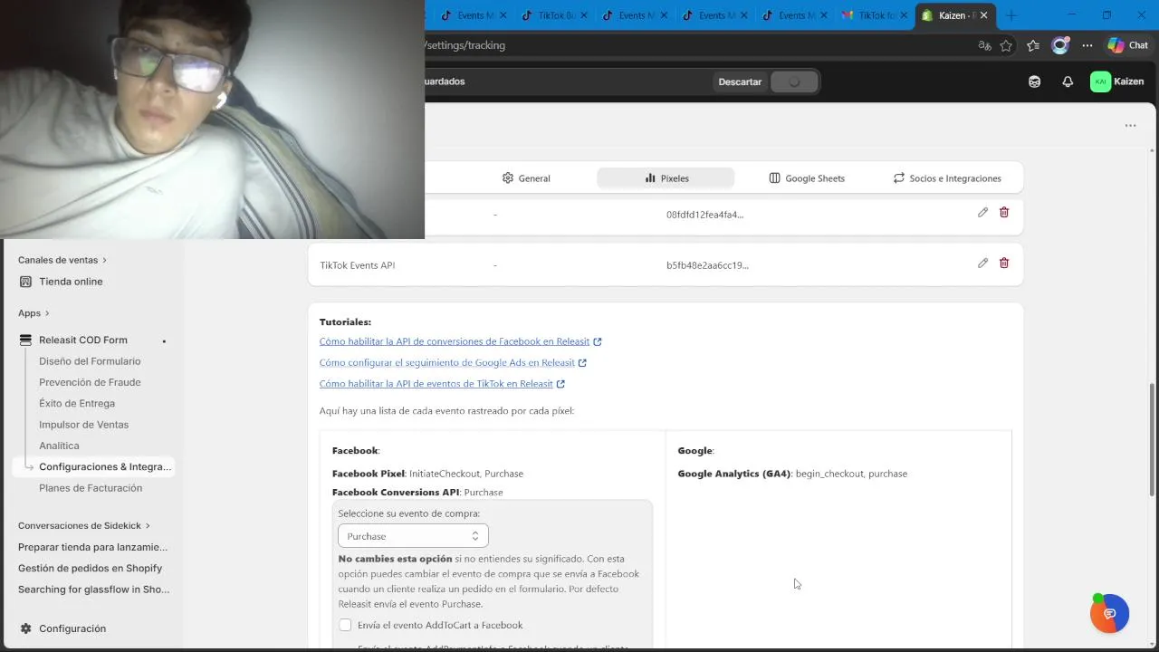Open a new browser tab
The image size is (1159, 652).
pyautogui.click(x=1011, y=15)
